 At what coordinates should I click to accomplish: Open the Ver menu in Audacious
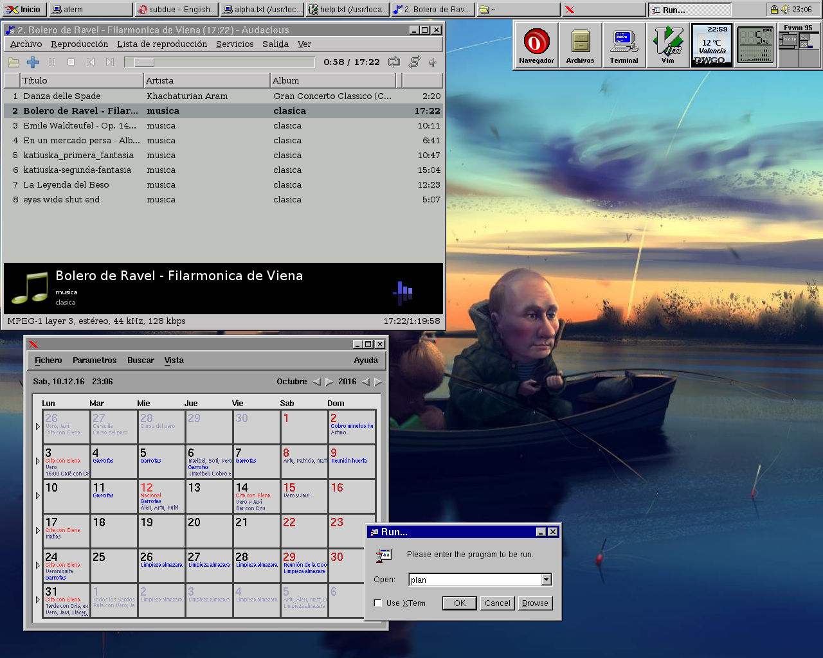pos(305,44)
